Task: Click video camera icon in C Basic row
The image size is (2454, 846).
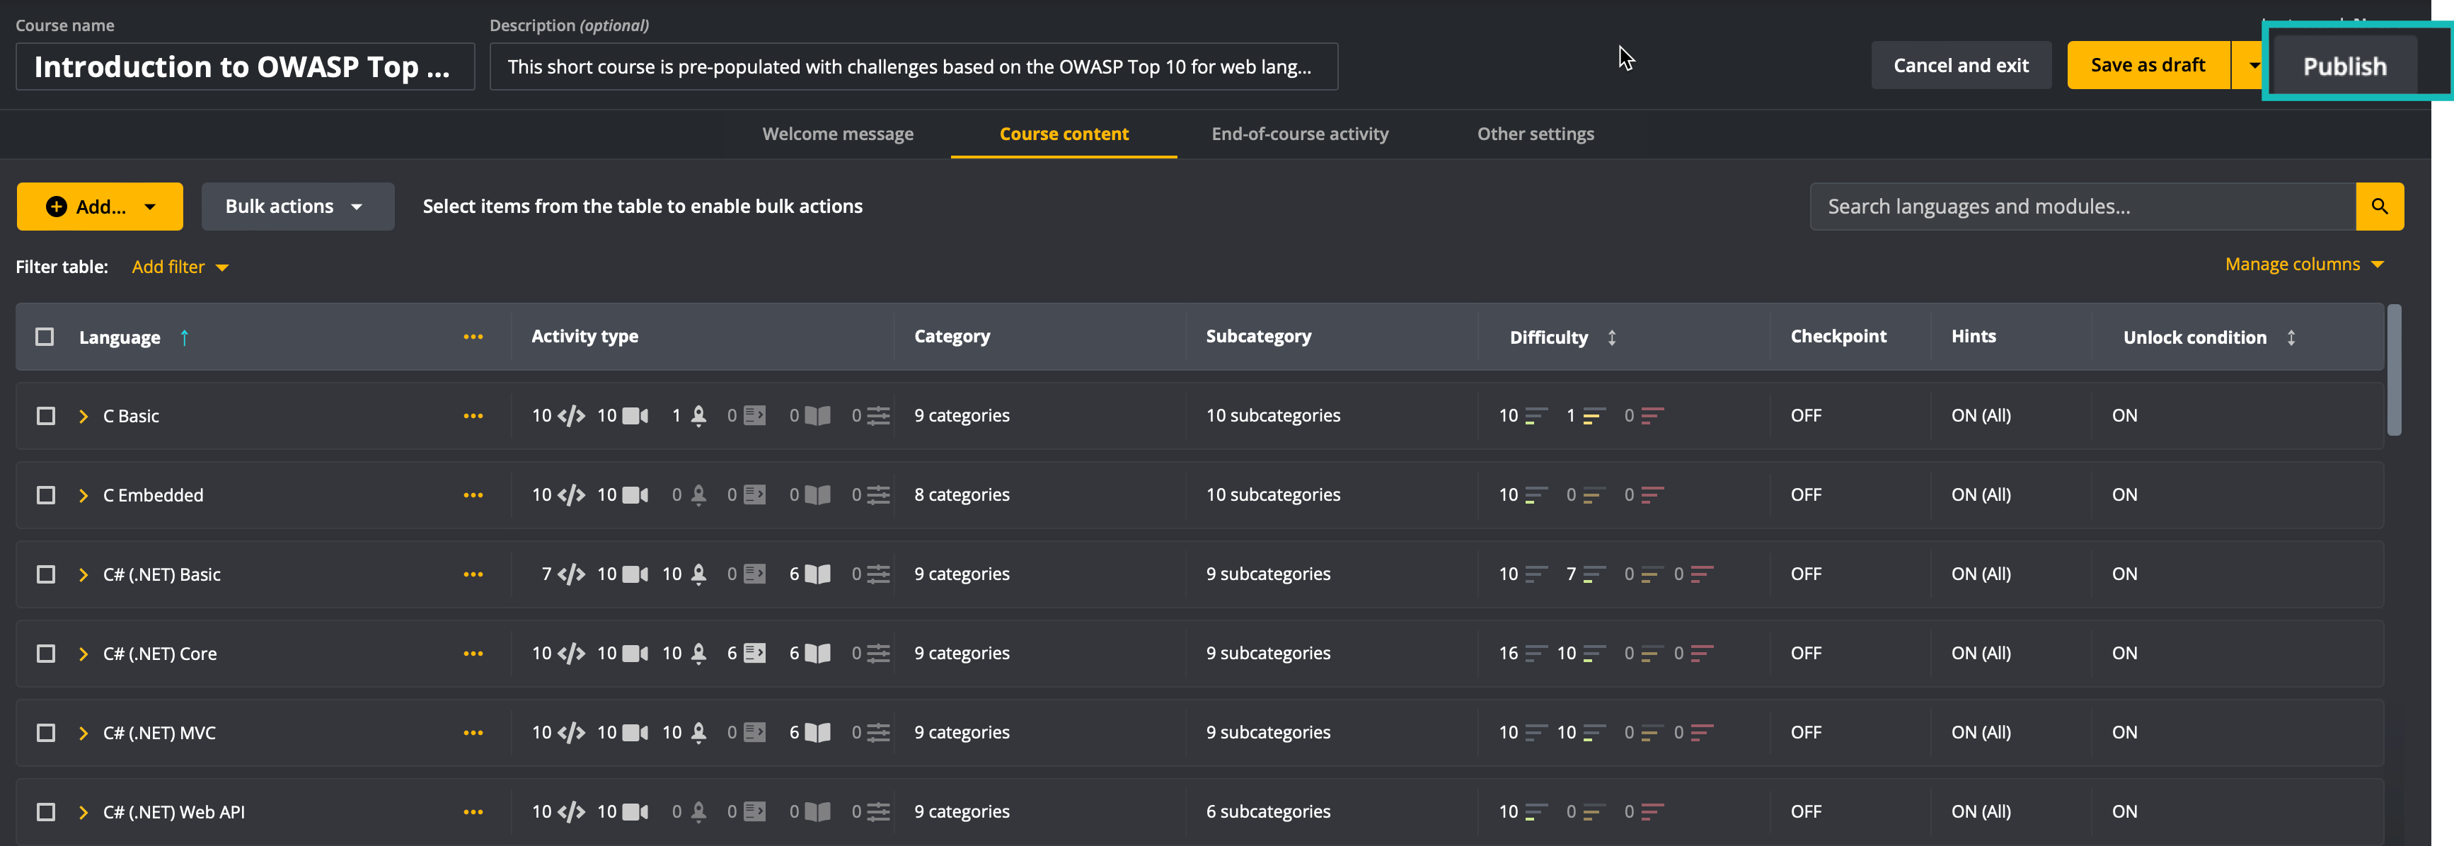Action: (x=635, y=415)
